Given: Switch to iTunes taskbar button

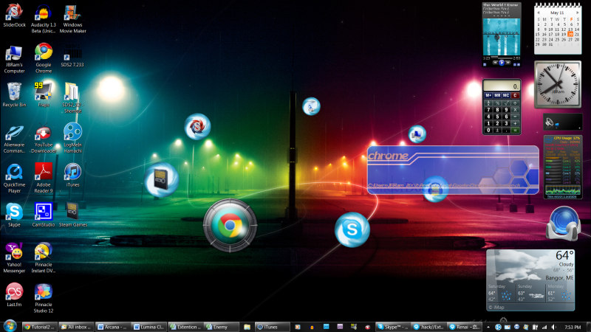Looking at the screenshot, I should pyautogui.click(x=272, y=327).
